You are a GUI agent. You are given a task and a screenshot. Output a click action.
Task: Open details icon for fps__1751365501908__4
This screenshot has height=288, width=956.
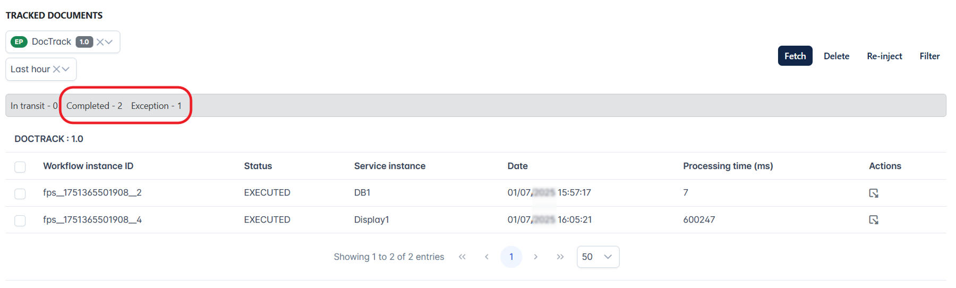(873, 219)
